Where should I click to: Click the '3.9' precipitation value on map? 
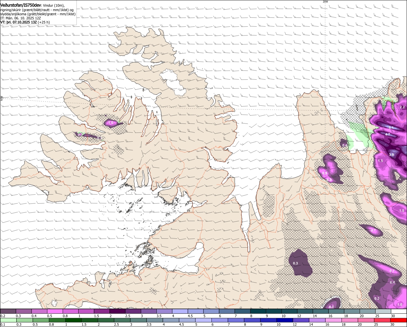pyautogui.click(x=391, y=155)
